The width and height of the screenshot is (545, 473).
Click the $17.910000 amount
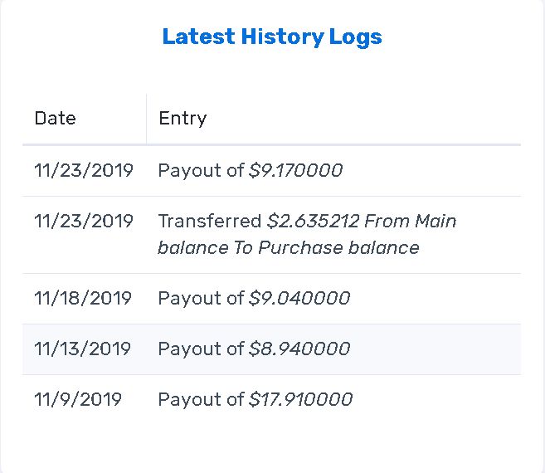tap(300, 399)
